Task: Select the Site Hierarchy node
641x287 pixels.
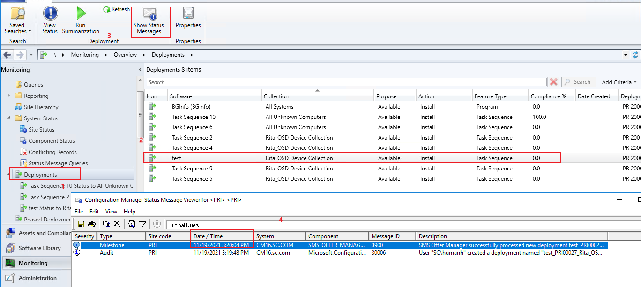Action: click(41, 107)
